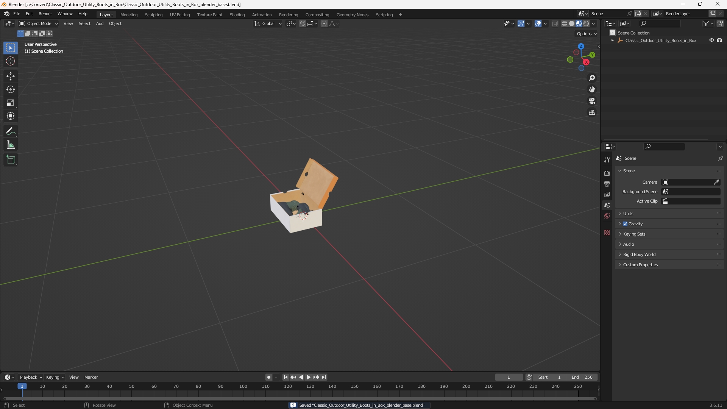Switch perspective/orthographic grid icon
Screen dimensions: 727x409
click(x=591, y=112)
